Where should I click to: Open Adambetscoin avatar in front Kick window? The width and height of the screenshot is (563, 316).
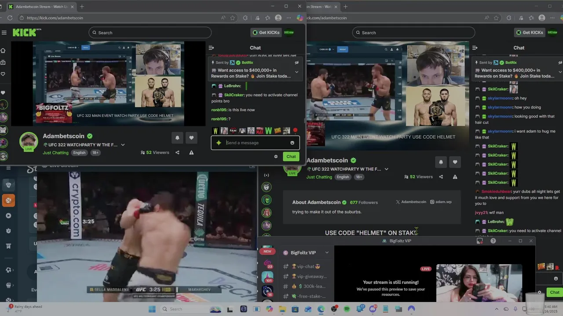pos(29,141)
